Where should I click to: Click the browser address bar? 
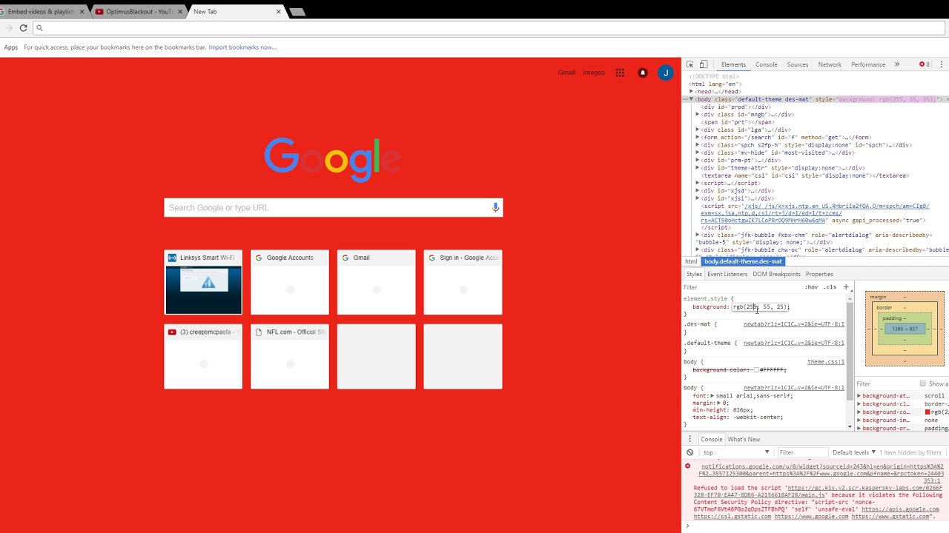pos(489,28)
